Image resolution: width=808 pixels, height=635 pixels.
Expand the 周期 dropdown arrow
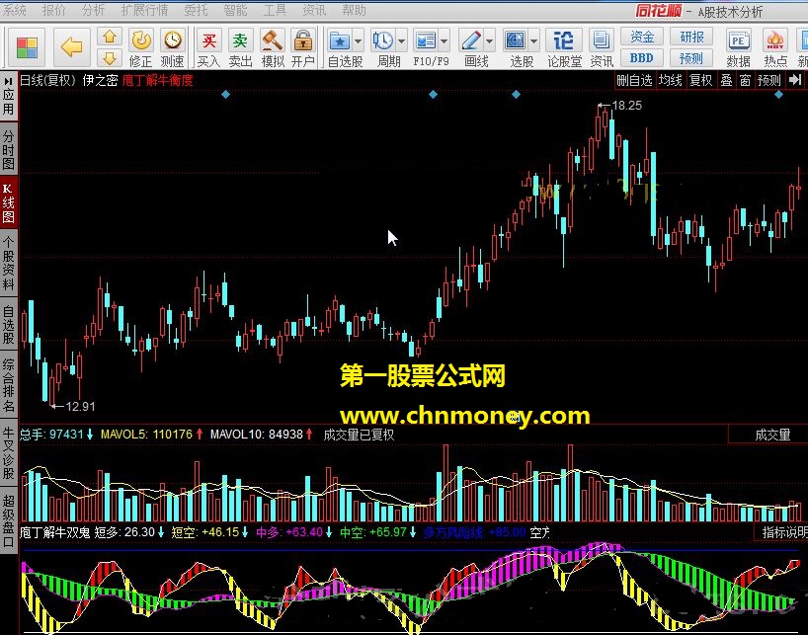click(401, 41)
